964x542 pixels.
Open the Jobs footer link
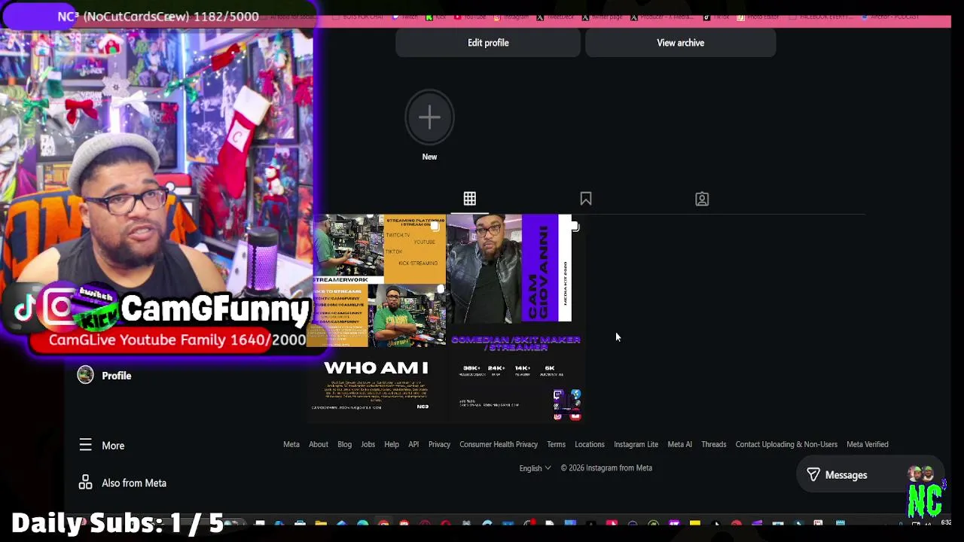pyautogui.click(x=368, y=444)
